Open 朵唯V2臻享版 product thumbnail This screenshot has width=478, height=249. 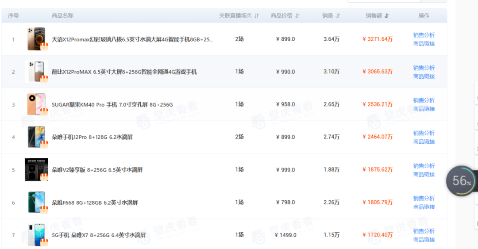[36, 170]
